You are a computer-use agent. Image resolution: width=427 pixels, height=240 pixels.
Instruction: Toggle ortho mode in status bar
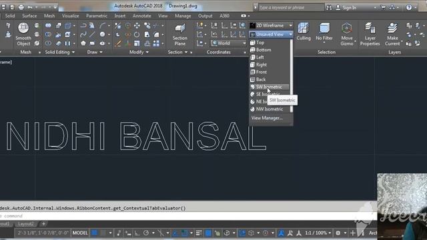click(x=137, y=233)
